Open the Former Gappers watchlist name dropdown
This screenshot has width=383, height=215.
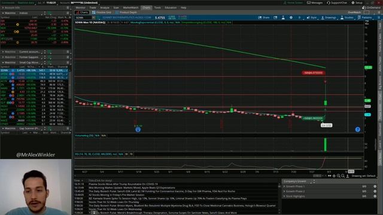(x=31, y=57)
